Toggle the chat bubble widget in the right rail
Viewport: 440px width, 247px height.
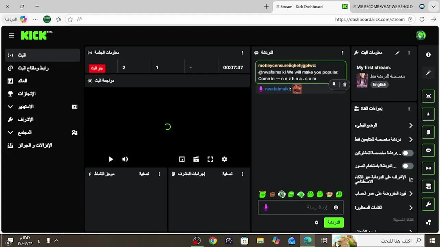pos(428,150)
